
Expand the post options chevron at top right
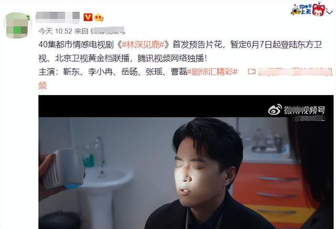click(329, 12)
